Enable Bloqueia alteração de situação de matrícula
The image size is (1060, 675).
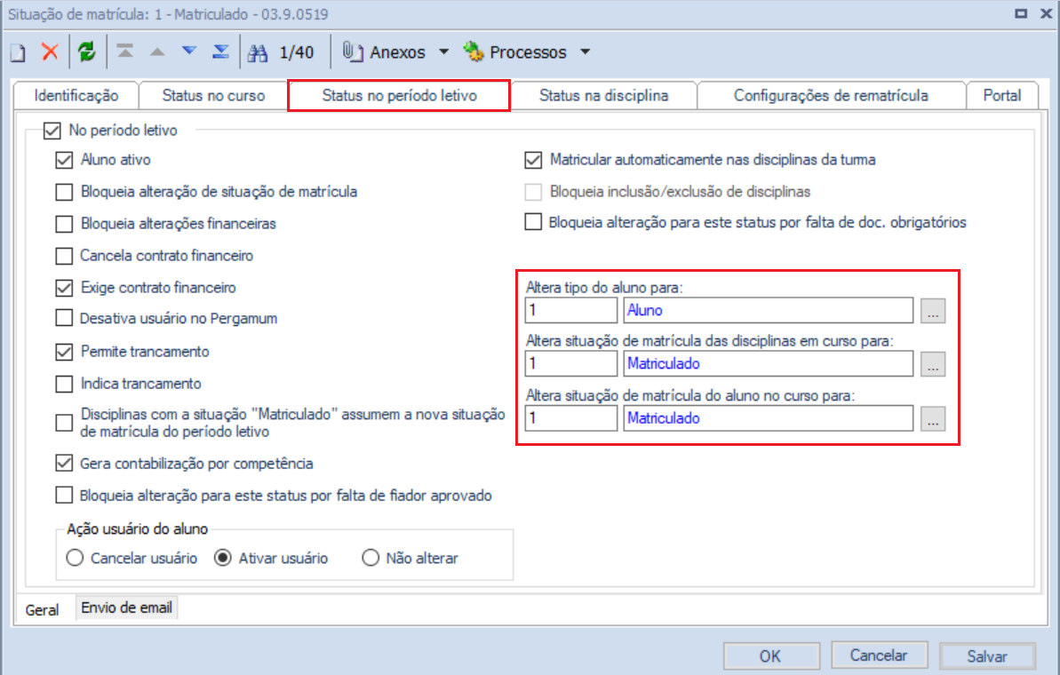pos(64,192)
